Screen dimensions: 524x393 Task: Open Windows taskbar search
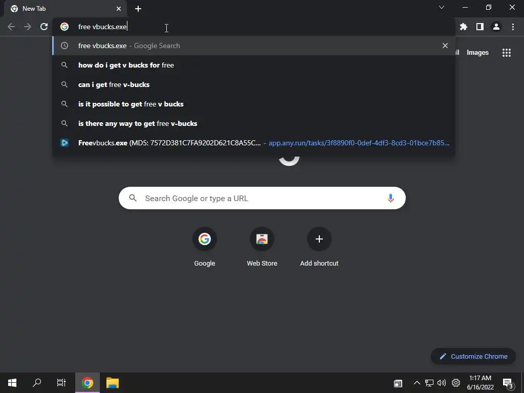(37, 383)
